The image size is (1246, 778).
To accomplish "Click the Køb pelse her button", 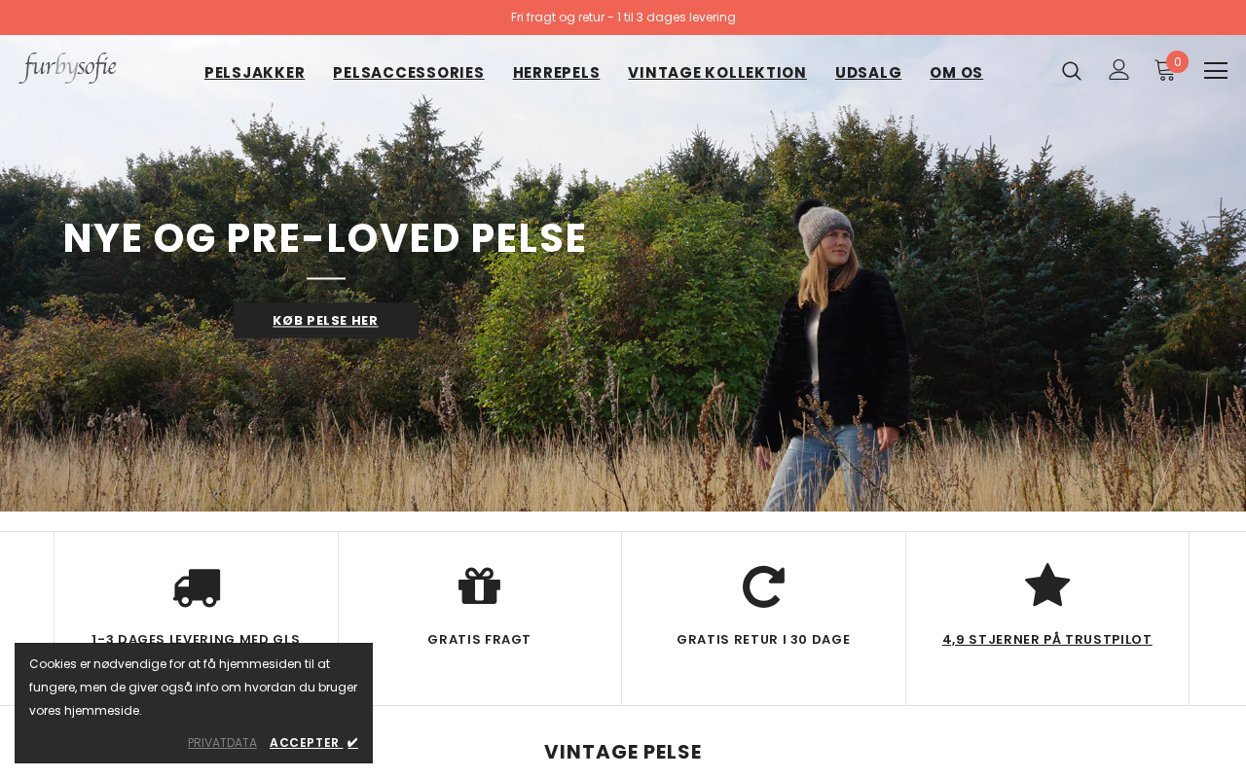I will pos(326,320).
